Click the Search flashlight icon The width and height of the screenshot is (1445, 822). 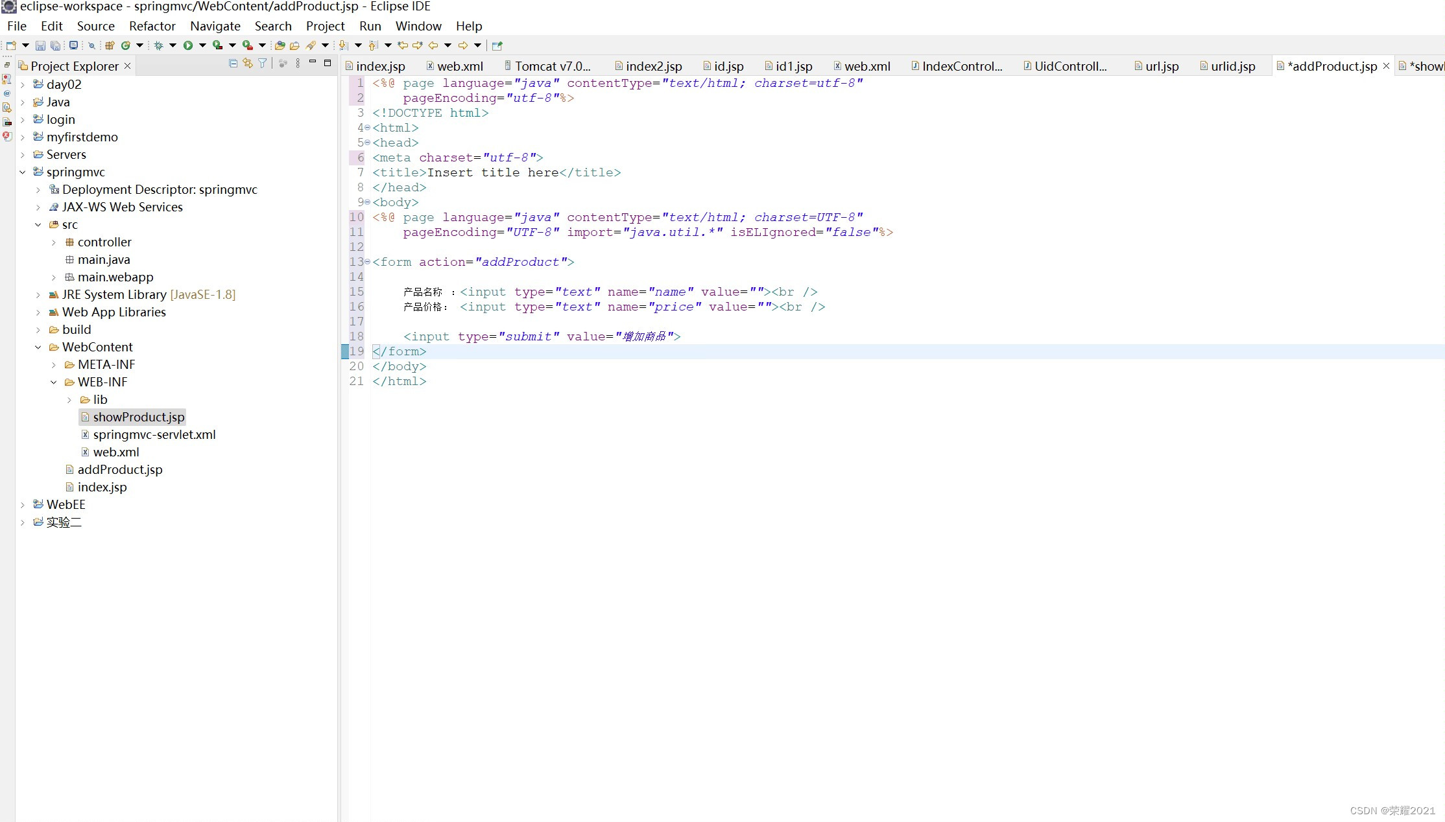pyautogui.click(x=311, y=45)
